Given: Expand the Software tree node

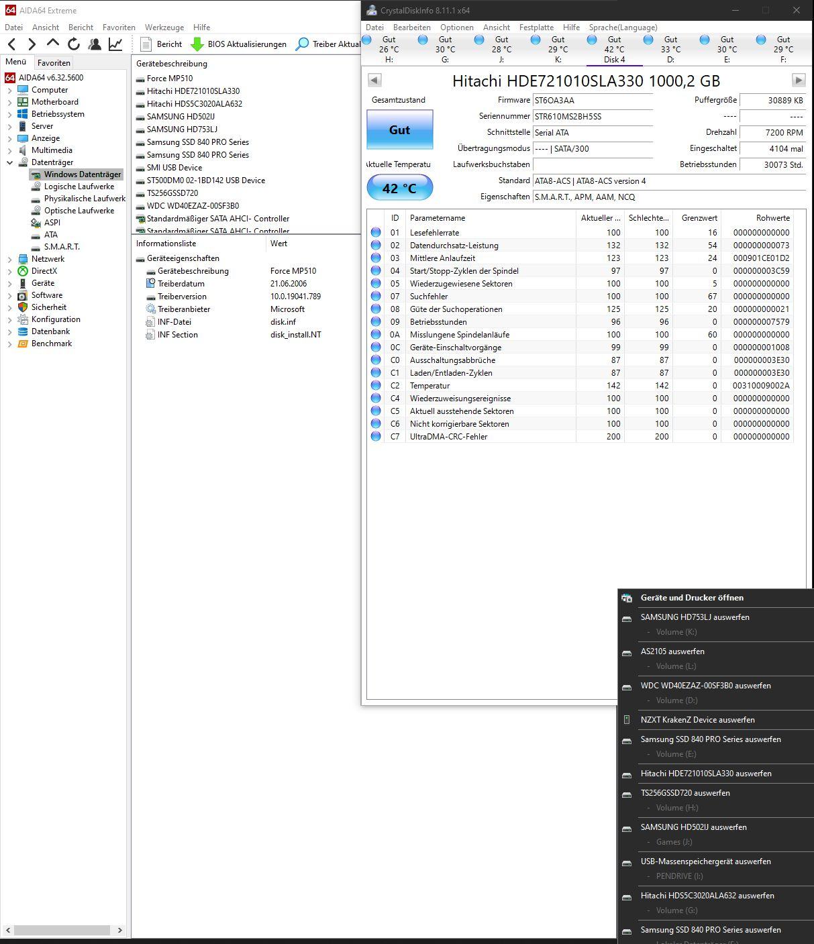Looking at the screenshot, I should point(9,295).
